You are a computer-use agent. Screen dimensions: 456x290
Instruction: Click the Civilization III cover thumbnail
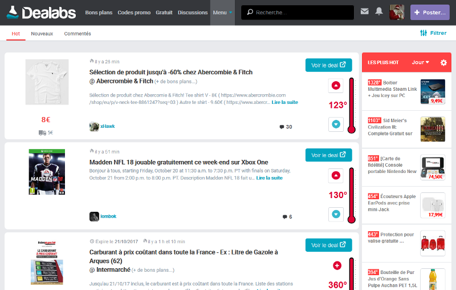433,129
